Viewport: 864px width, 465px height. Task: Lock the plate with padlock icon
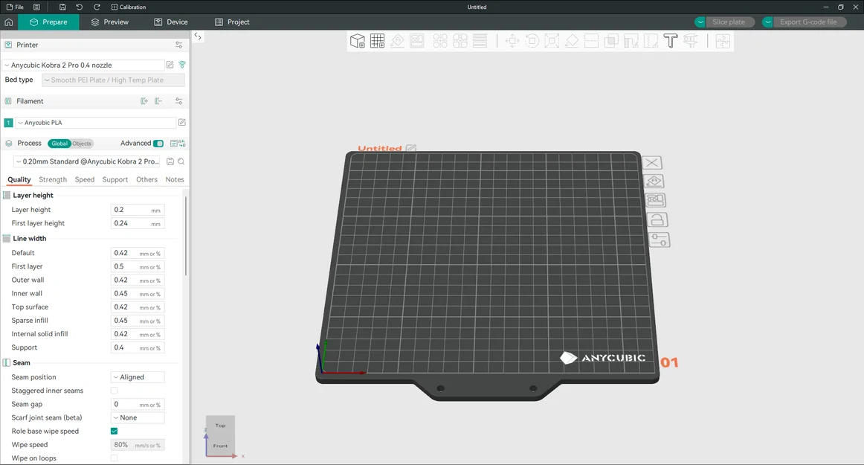click(657, 220)
